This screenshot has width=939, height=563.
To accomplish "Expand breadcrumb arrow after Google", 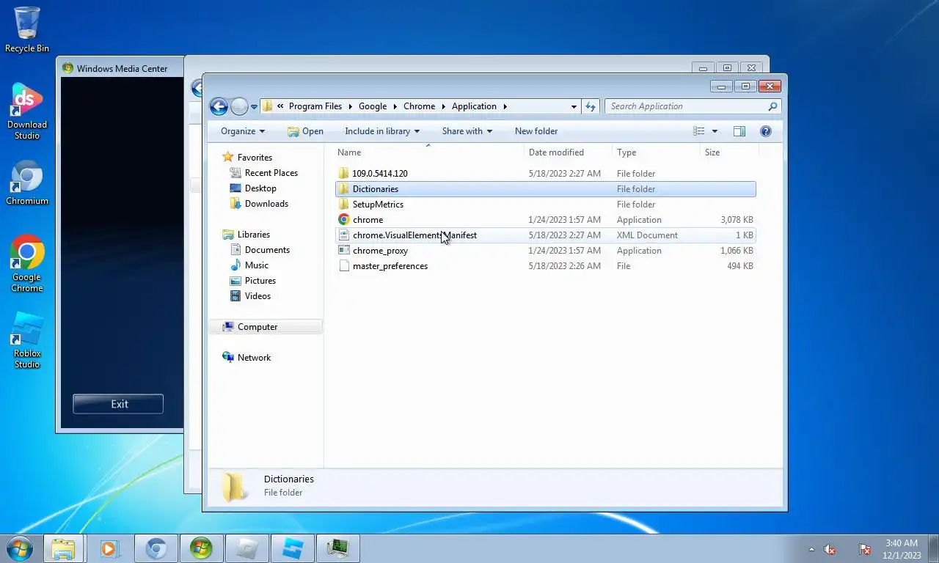I will pyautogui.click(x=395, y=106).
